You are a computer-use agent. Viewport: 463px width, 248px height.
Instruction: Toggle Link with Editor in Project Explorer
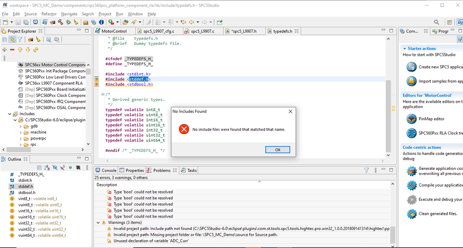12,39
